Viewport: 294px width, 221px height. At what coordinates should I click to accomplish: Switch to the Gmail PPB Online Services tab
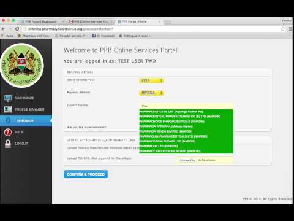90,21
